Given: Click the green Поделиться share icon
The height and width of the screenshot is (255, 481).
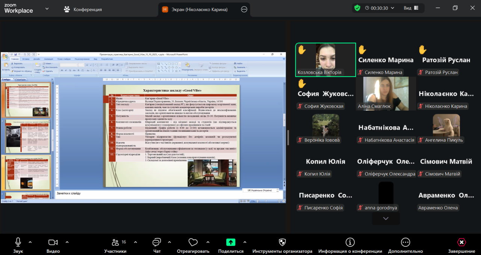Looking at the screenshot, I should [231, 242].
